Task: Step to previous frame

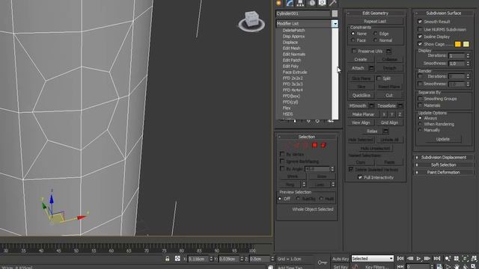Action: [x=410, y=259]
